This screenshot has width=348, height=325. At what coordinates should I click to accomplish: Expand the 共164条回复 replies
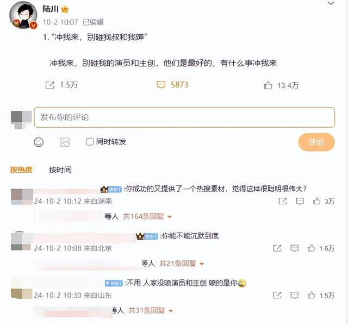(147, 216)
